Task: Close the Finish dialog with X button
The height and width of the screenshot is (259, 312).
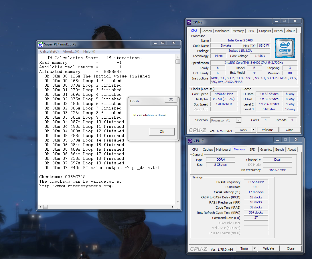Action: (171, 100)
